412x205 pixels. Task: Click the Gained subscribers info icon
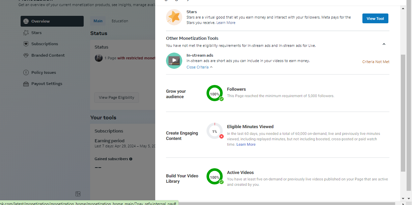click(x=131, y=159)
